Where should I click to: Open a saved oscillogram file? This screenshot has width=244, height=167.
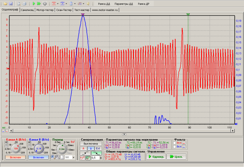pyautogui.click(x=5, y=4)
